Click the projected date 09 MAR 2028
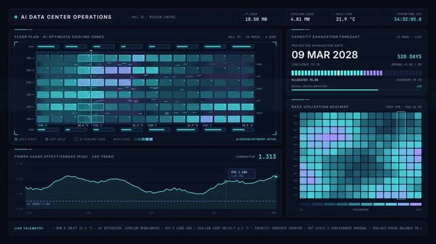 pos(324,54)
